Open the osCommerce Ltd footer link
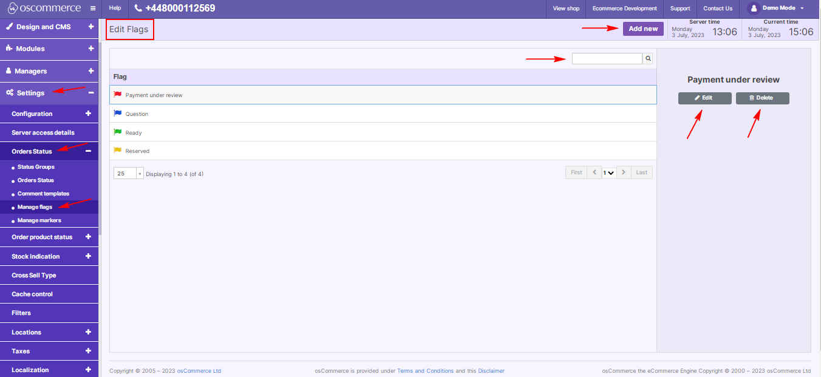821x377 pixels. [x=199, y=371]
